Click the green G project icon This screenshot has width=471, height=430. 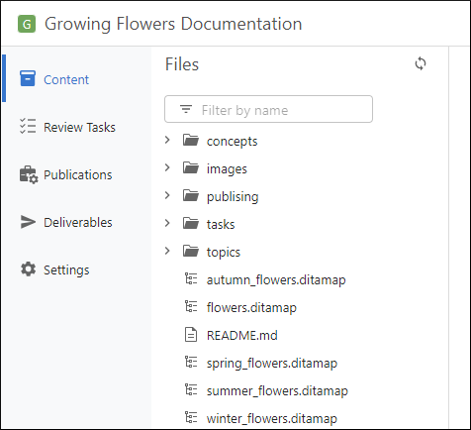point(27,24)
